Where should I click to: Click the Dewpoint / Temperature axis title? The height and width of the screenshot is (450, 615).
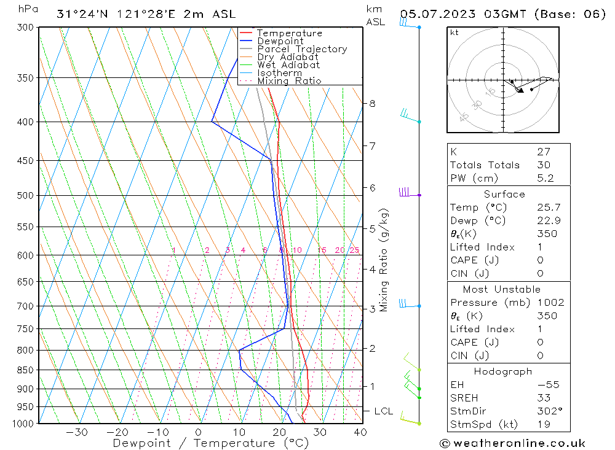pos(210,443)
